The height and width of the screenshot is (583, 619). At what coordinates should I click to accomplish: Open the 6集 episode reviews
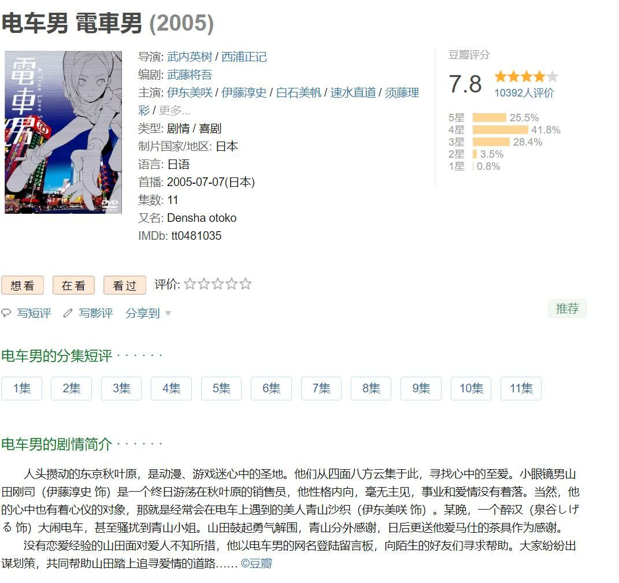pos(271,388)
